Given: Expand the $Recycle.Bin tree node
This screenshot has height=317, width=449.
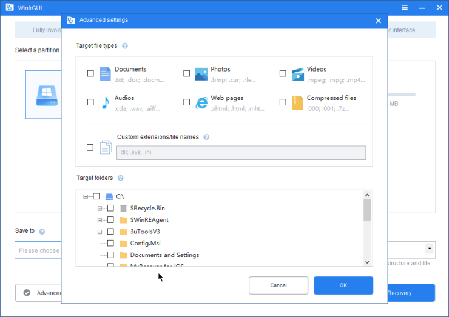Looking at the screenshot, I should tap(100, 209).
